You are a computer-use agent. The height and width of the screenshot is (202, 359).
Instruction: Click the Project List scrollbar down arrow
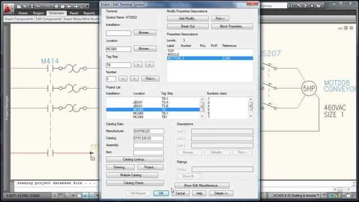point(202,116)
